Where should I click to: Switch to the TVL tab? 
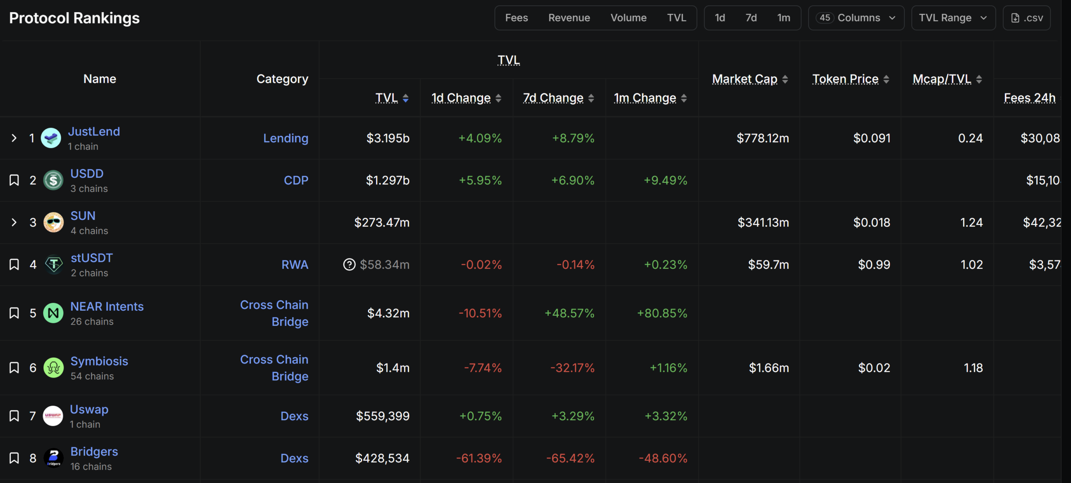click(676, 18)
